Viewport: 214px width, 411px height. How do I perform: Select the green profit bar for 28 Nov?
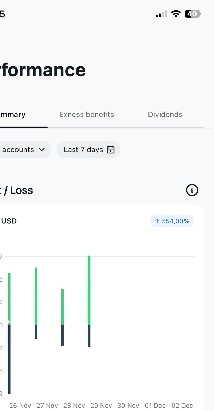[62, 307]
